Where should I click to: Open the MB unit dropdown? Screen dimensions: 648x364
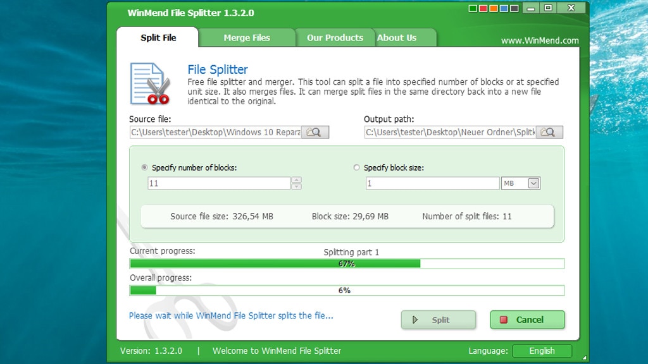pos(533,183)
